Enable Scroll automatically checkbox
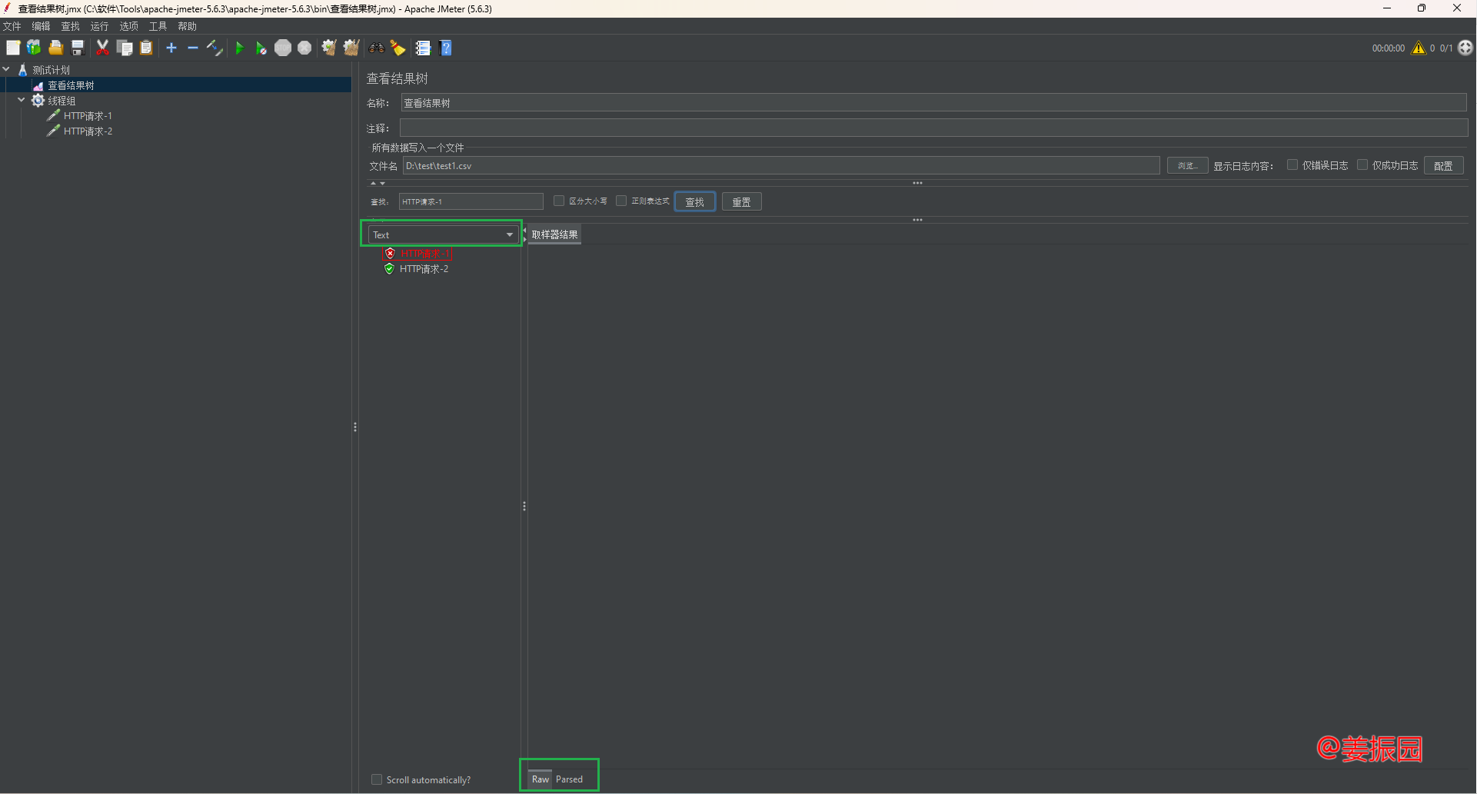The width and height of the screenshot is (1477, 794). 377,779
